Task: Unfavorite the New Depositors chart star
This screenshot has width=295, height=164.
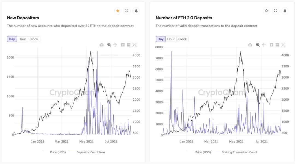Action: coord(118,11)
